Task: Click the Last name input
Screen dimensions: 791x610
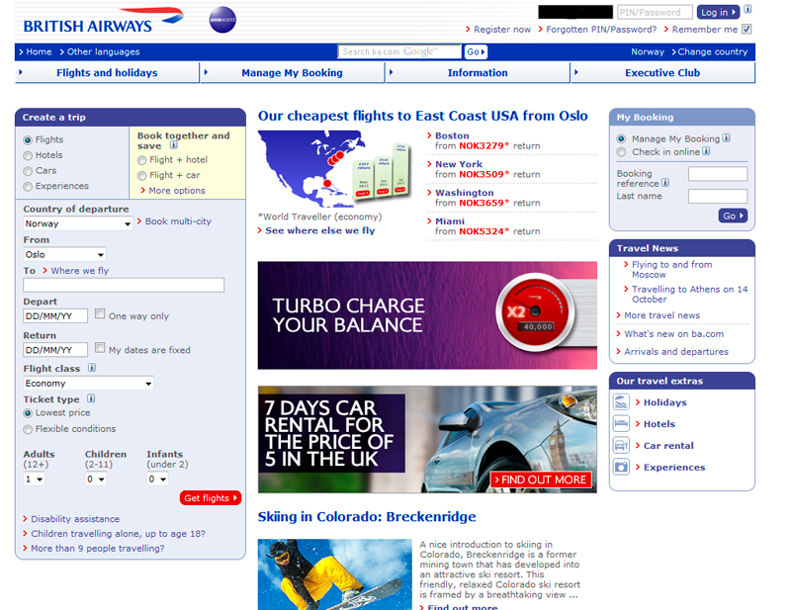Action: click(718, 197)
